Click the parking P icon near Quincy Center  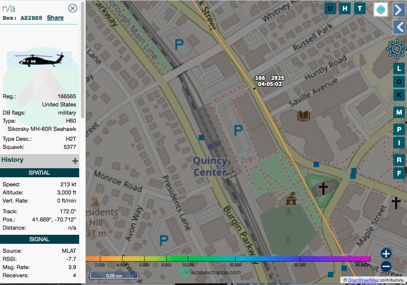pos(238,130)
